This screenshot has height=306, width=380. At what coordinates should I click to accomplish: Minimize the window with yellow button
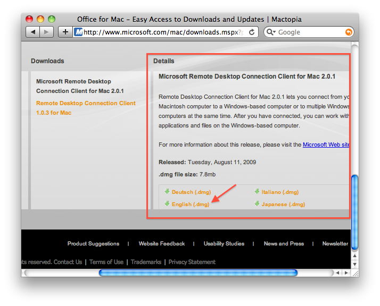[x=40, y=19]
